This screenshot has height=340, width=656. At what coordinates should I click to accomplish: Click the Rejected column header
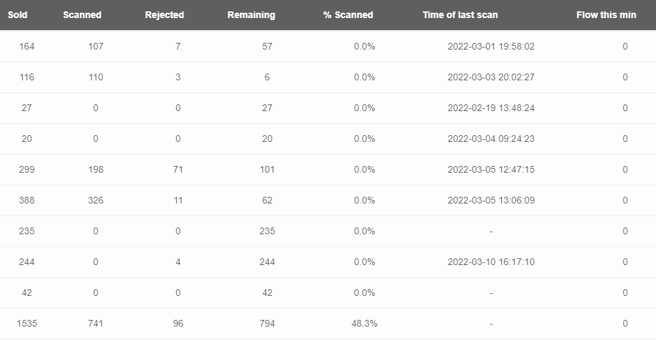pos(164,15)
